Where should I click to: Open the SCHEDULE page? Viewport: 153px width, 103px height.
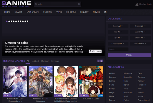tap(71, 12)
